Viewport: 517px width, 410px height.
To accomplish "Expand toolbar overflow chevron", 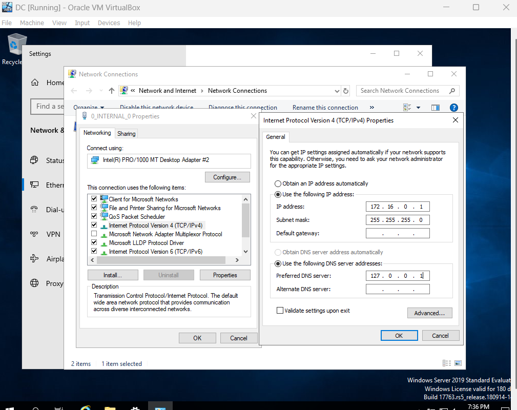I will (x=372, y=108).
